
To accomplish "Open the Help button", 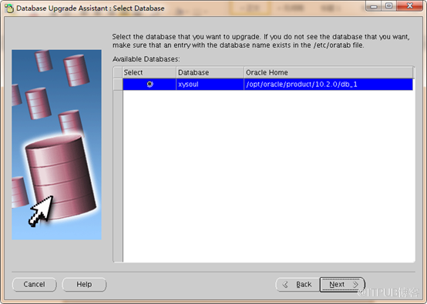I will point(84,285).
